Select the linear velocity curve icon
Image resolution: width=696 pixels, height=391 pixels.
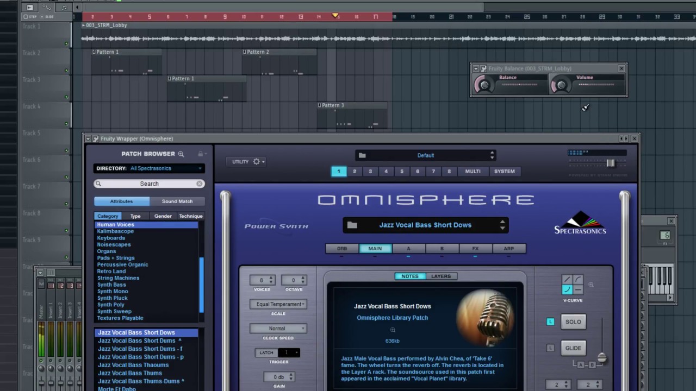tap(567, 280)
